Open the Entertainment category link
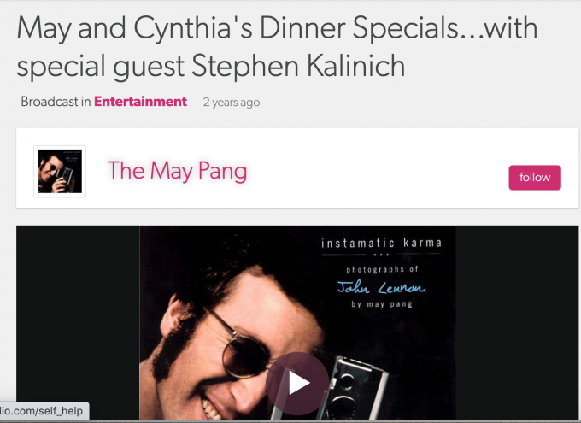The width and height of the screenshot is (581, 423). (140, 102)
